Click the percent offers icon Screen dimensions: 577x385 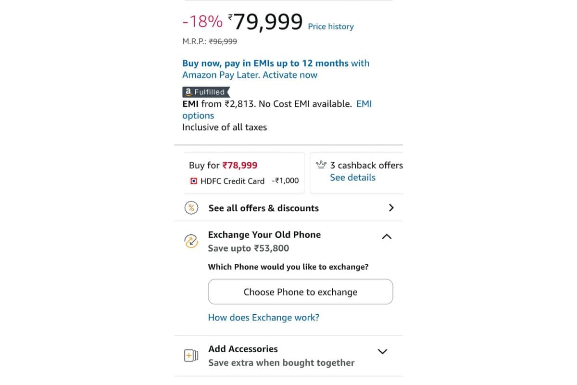coord(191,208)
